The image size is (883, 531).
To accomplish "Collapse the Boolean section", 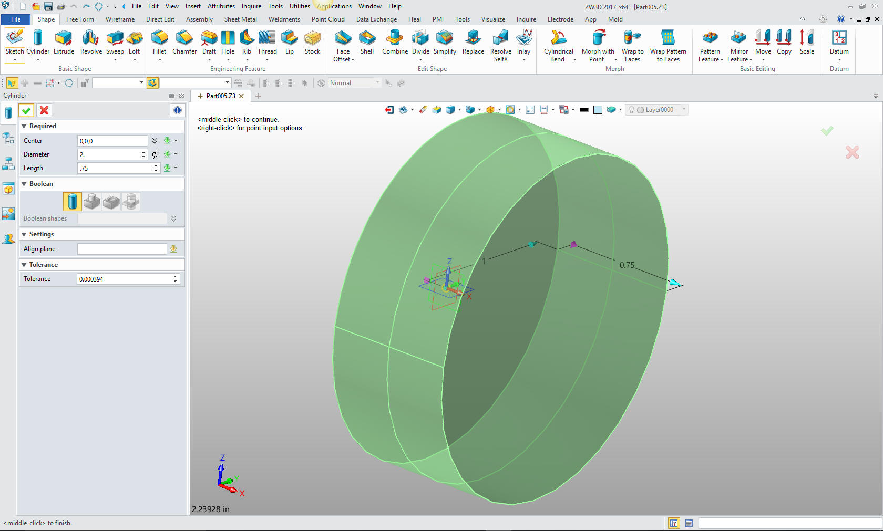I will point(24,184).
